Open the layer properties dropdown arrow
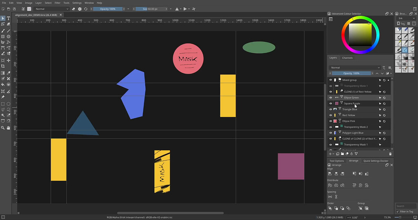The width and height of the screenshot is (418, 220). click(391, 73)
